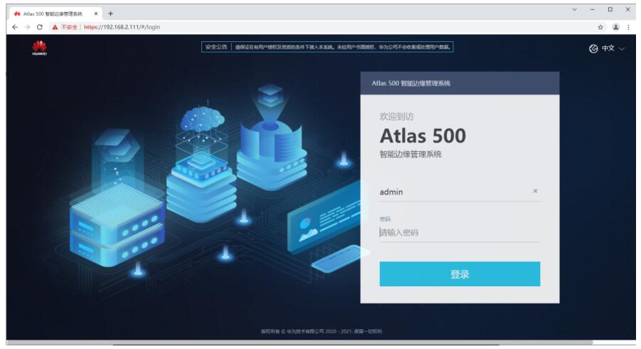This screenshot has width=641, height=349.
Task: Click the Huawei logo in the page header
Action: (40, 48)
